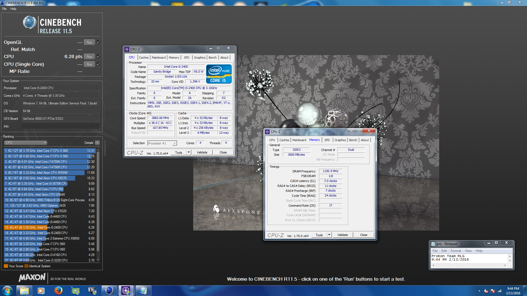
Task: Switch to CPU tab in memory CPU-Z window
Action: [x=272, y=140]
